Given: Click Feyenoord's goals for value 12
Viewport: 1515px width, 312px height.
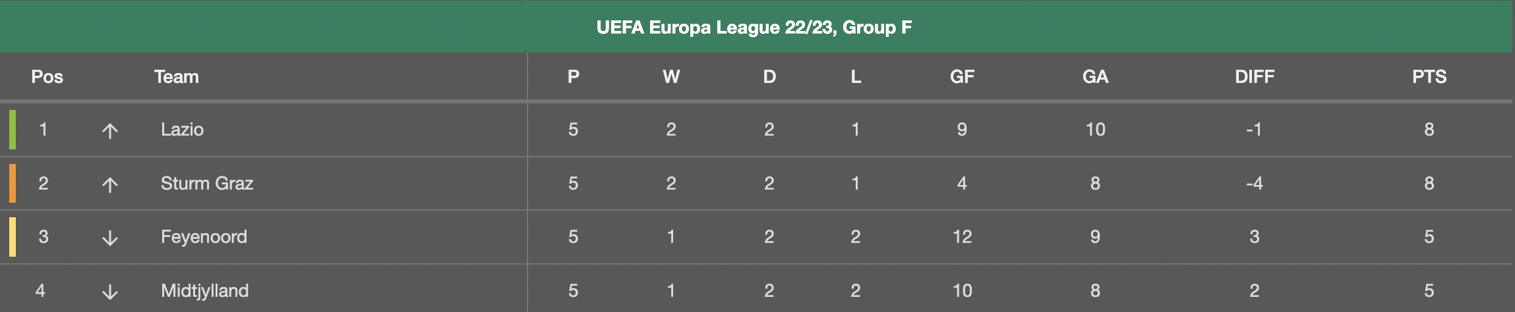Looking at the screenshot, I should click(962, 237).
